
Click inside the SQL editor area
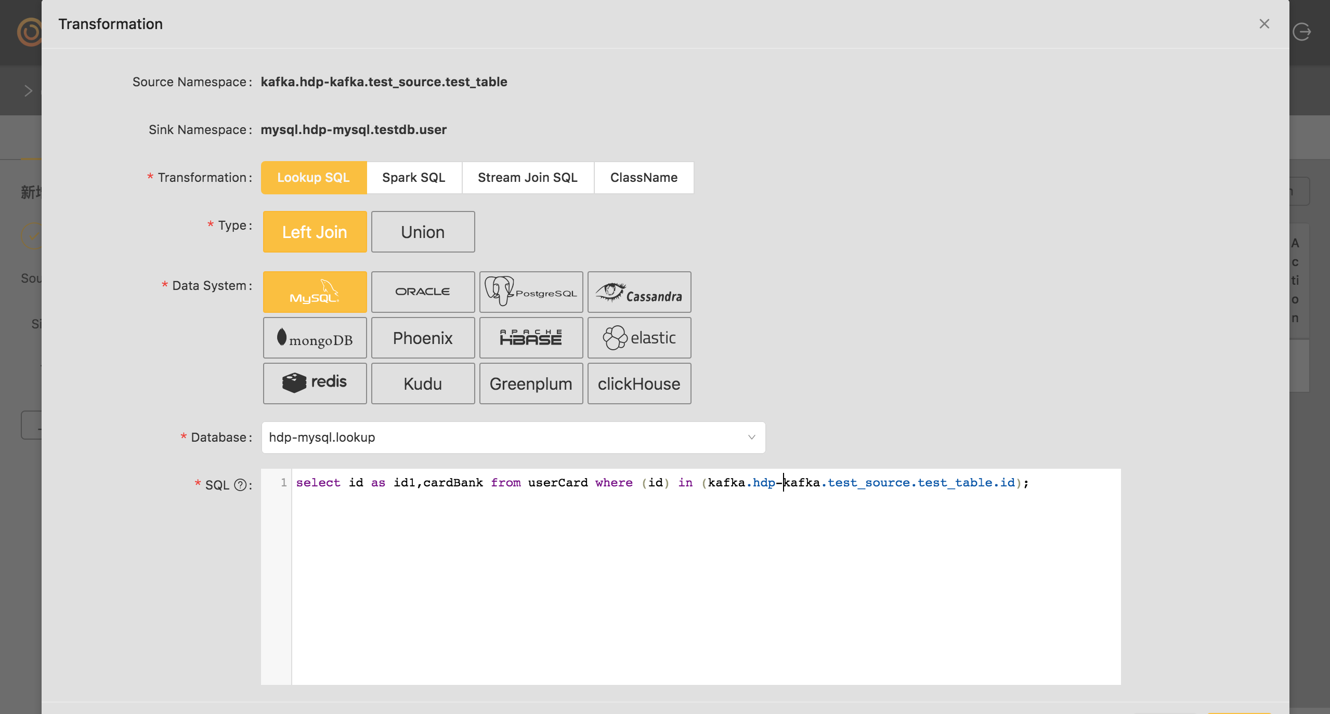702,582
